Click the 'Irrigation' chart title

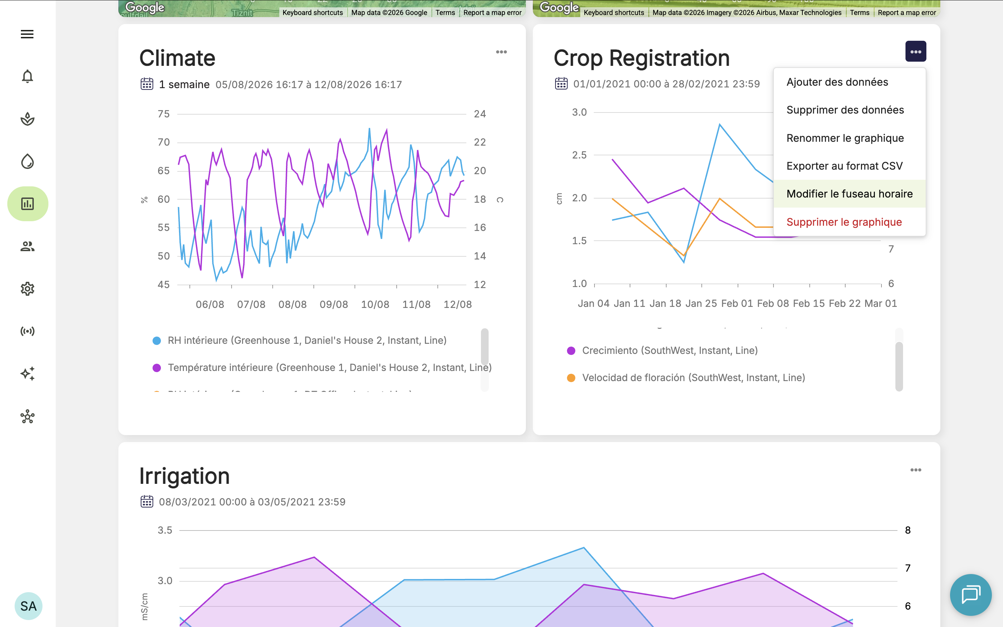tap(185, 475)
